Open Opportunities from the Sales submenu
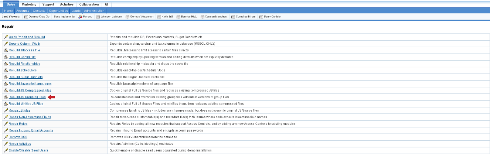This screenshot has height=157, width=490. pos(58,11)
